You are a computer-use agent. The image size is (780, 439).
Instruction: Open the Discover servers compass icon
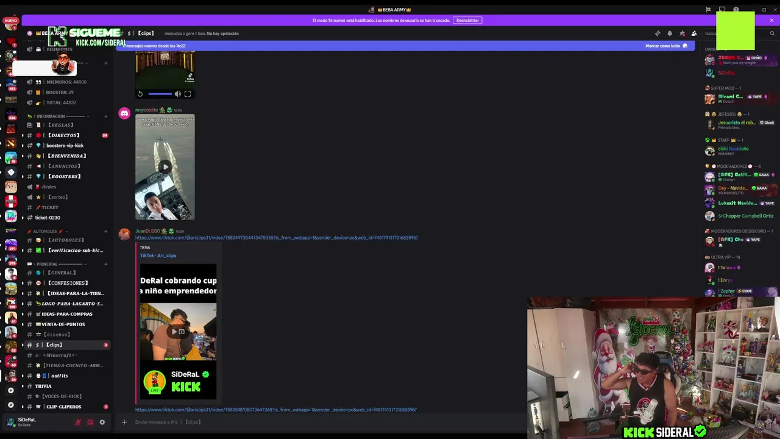pyautogui.click(x=10, y=405)
